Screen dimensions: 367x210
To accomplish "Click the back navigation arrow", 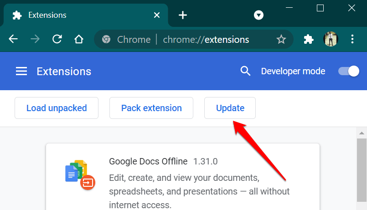I will [x=13, y=39].
